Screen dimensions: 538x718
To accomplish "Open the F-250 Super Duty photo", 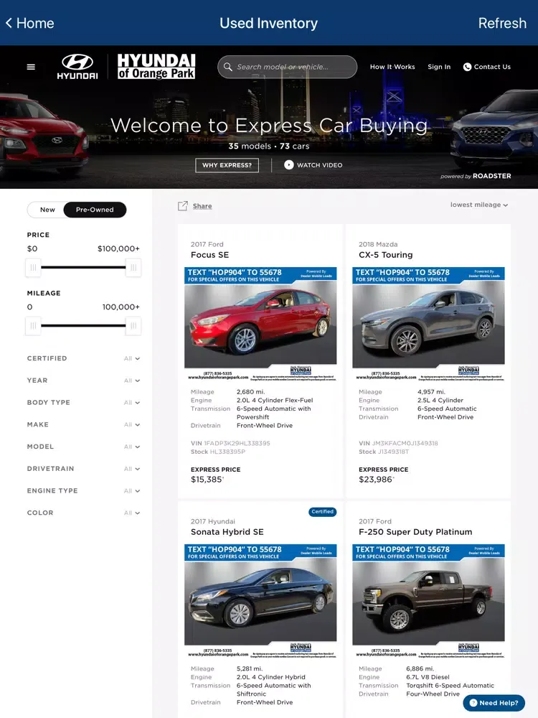I will click(x=428, y=601).
